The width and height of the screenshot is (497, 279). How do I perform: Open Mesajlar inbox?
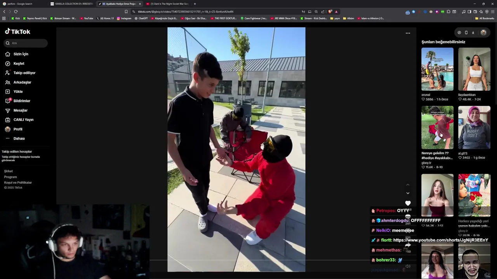tap(20, 110)
